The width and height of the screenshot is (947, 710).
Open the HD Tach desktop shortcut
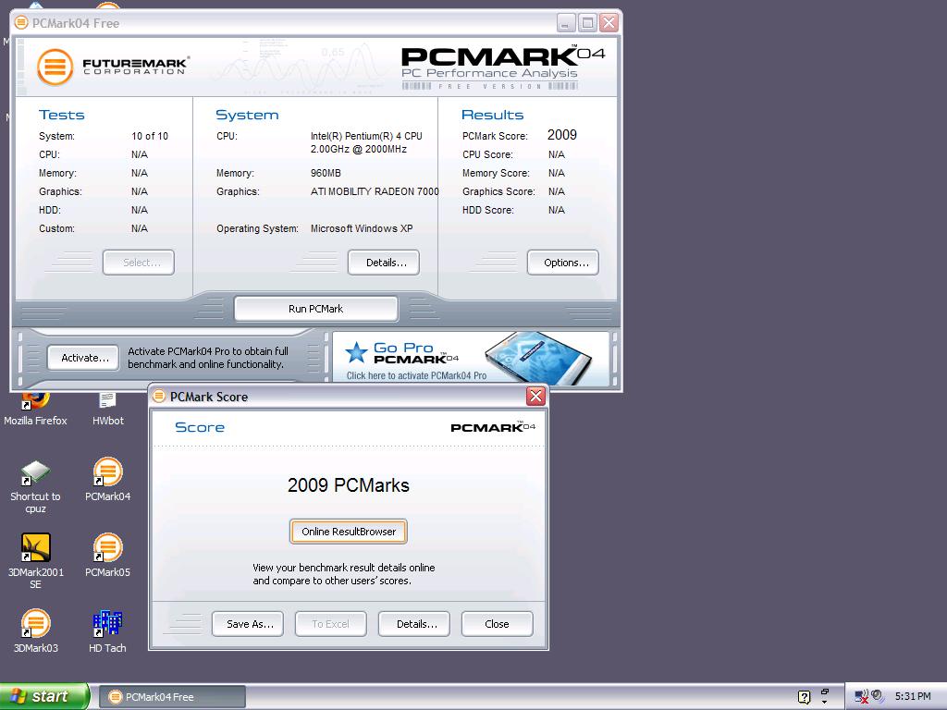pyautogui.click(x=107, y=631)
